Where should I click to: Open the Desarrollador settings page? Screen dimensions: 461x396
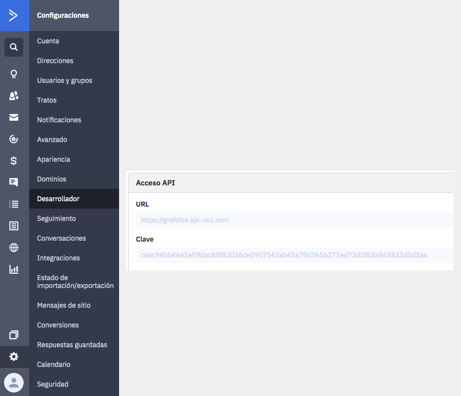pos(58,199)
